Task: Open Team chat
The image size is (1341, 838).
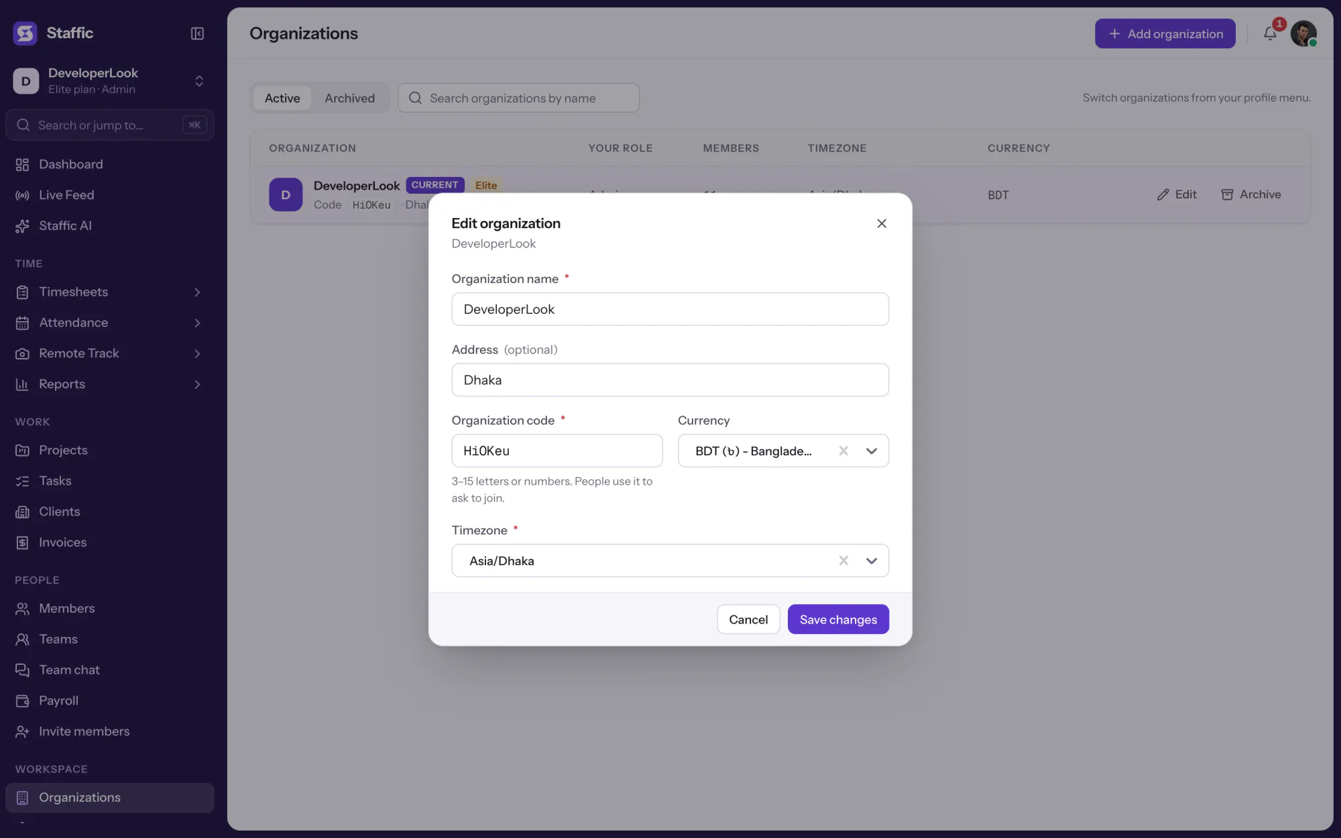Action: pyautogui.click(x=110, y=670)
